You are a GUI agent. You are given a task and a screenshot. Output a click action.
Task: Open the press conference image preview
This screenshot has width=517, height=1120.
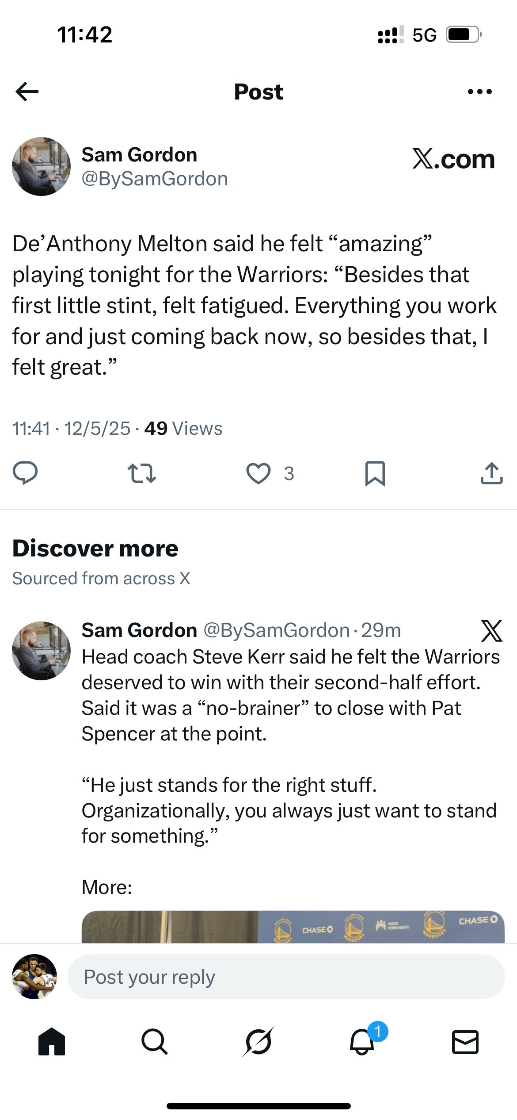[x=293, y=926]
